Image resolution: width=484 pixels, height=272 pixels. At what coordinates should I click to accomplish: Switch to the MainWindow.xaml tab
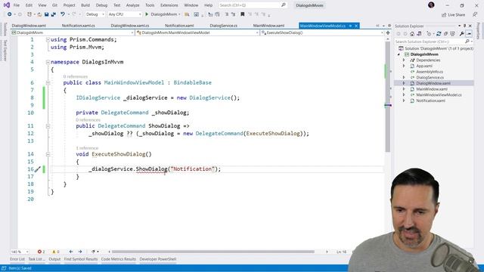268,26
